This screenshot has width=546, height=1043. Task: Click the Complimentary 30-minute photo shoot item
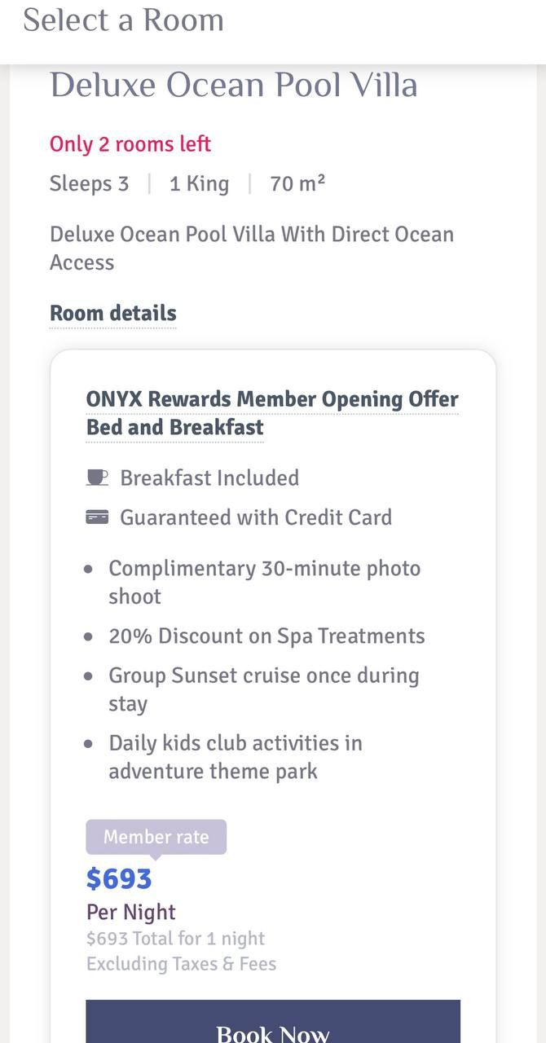click(264, 582)
